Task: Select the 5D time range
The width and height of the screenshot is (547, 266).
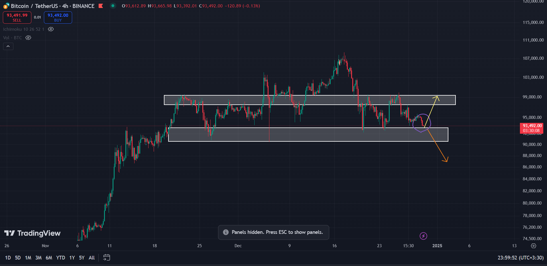Action: [x=18, y=258]
